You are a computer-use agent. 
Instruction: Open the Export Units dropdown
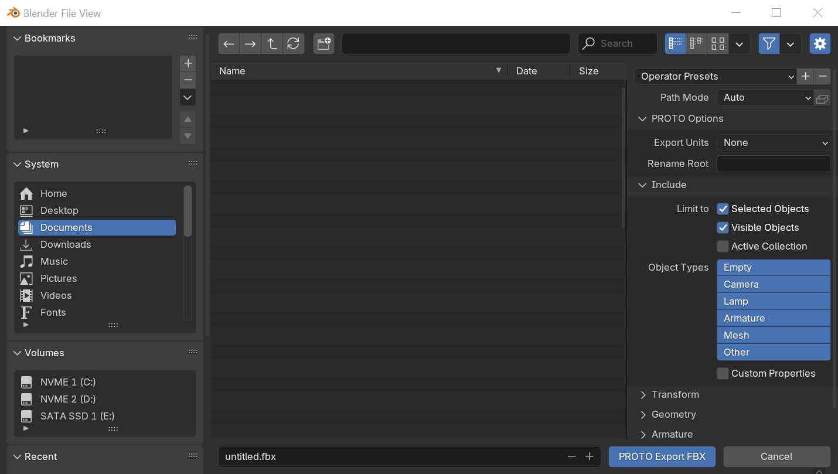click(x=774, y=143)
